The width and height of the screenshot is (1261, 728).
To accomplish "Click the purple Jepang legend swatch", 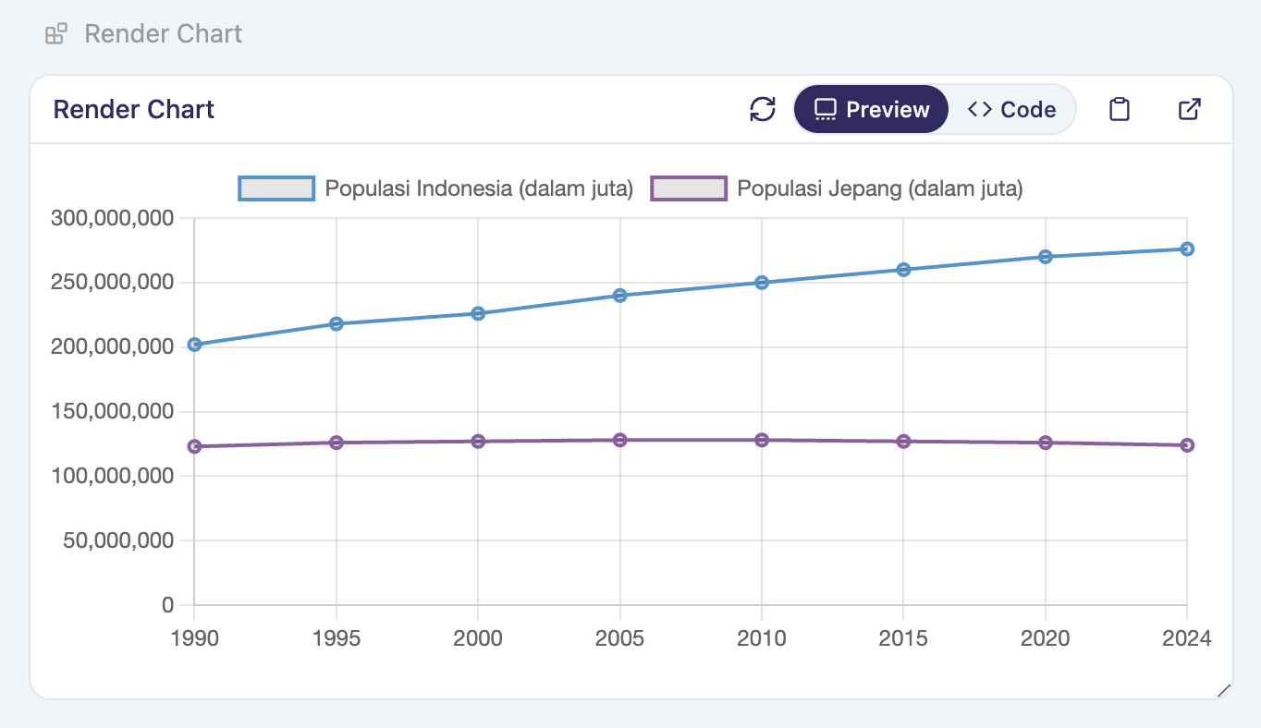I will (689, 188).
